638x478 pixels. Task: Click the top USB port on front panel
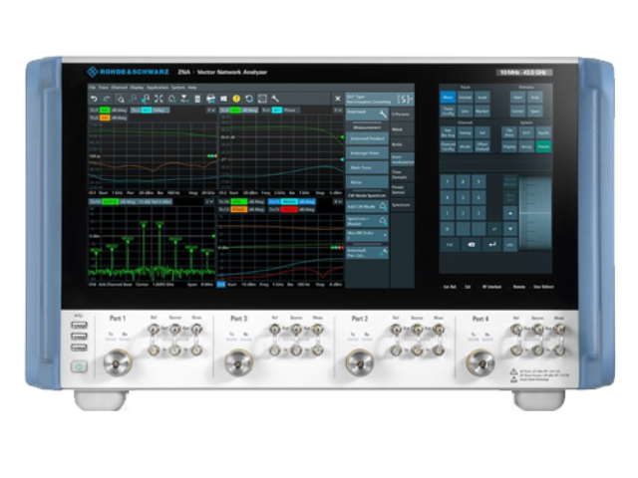click(79, 326)
